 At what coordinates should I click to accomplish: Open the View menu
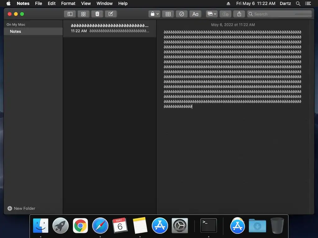point(86,3)
